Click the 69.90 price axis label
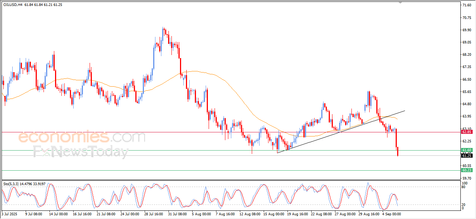The image size is (476, 219). pos(467,30)
